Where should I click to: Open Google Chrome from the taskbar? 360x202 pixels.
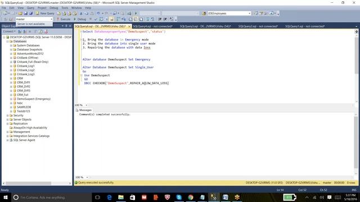(x=191, y=197)
